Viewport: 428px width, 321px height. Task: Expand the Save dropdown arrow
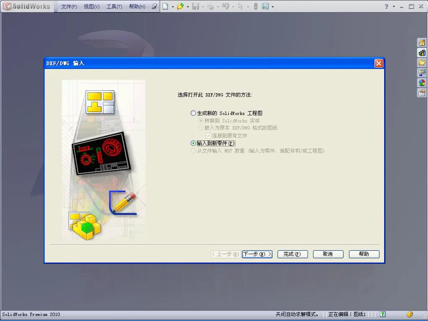203,7
